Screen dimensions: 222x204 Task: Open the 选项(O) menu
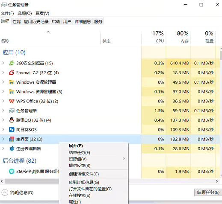tap(24, 13)
